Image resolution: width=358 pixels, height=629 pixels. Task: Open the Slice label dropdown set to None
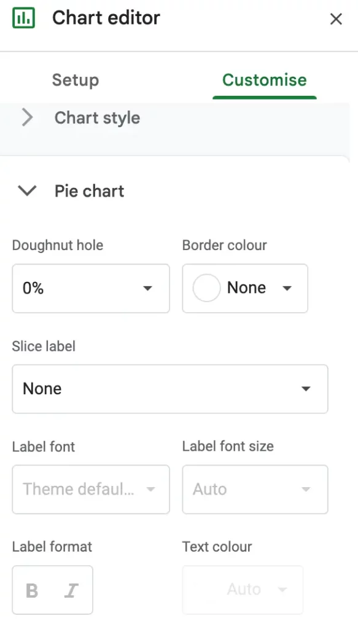(x=170, y=389)
